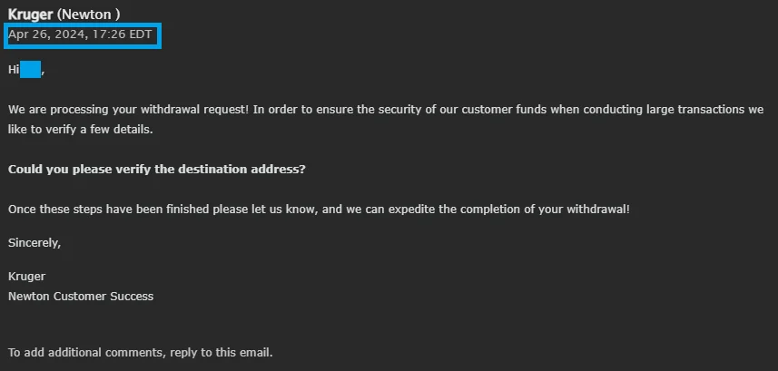Click the "Newton Customer Success" signature line
Screen dimensions: 778x371
point(81,296)
